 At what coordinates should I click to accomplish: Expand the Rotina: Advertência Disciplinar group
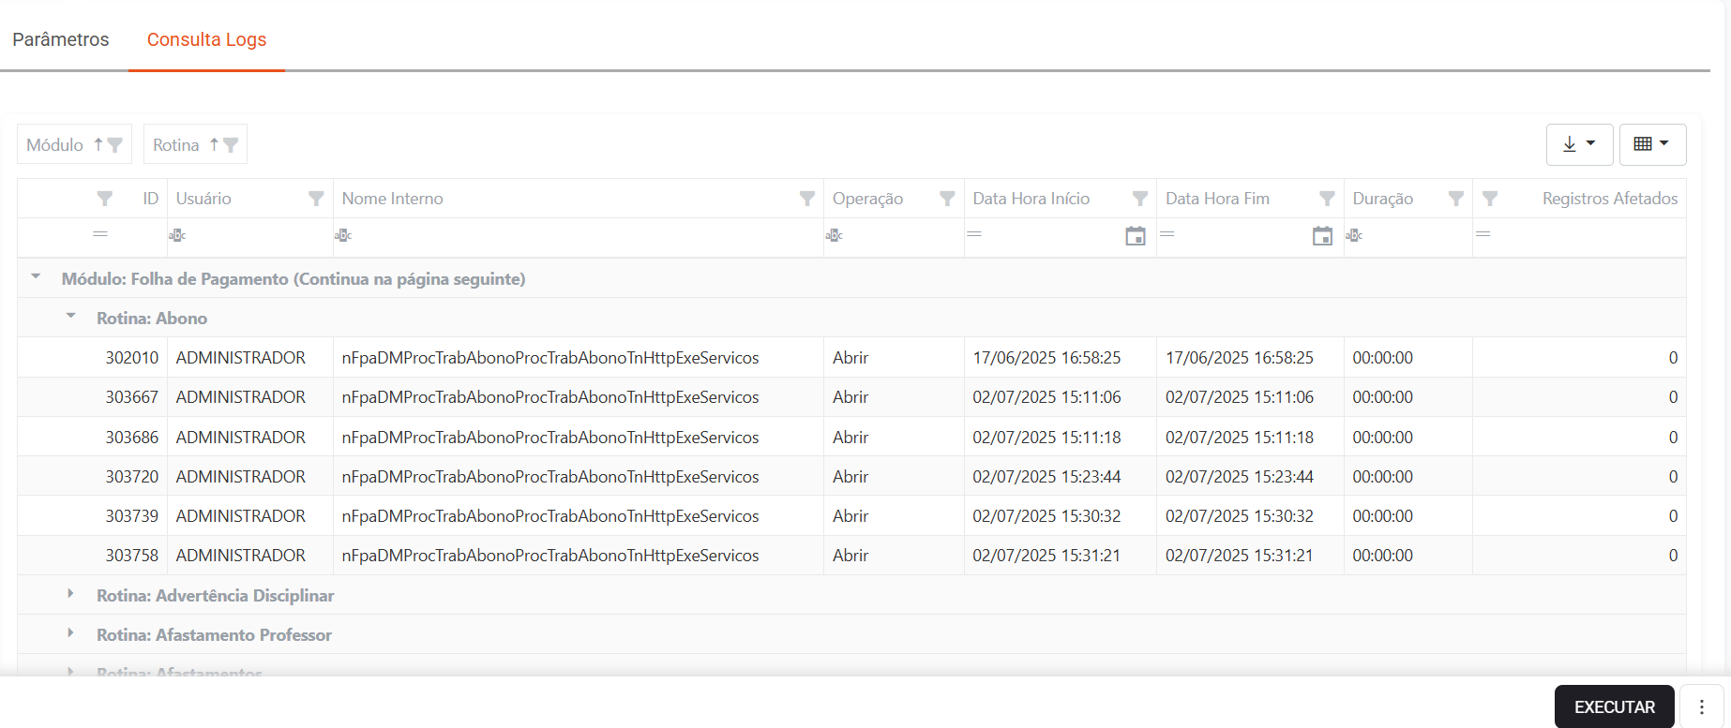[71, 594]
